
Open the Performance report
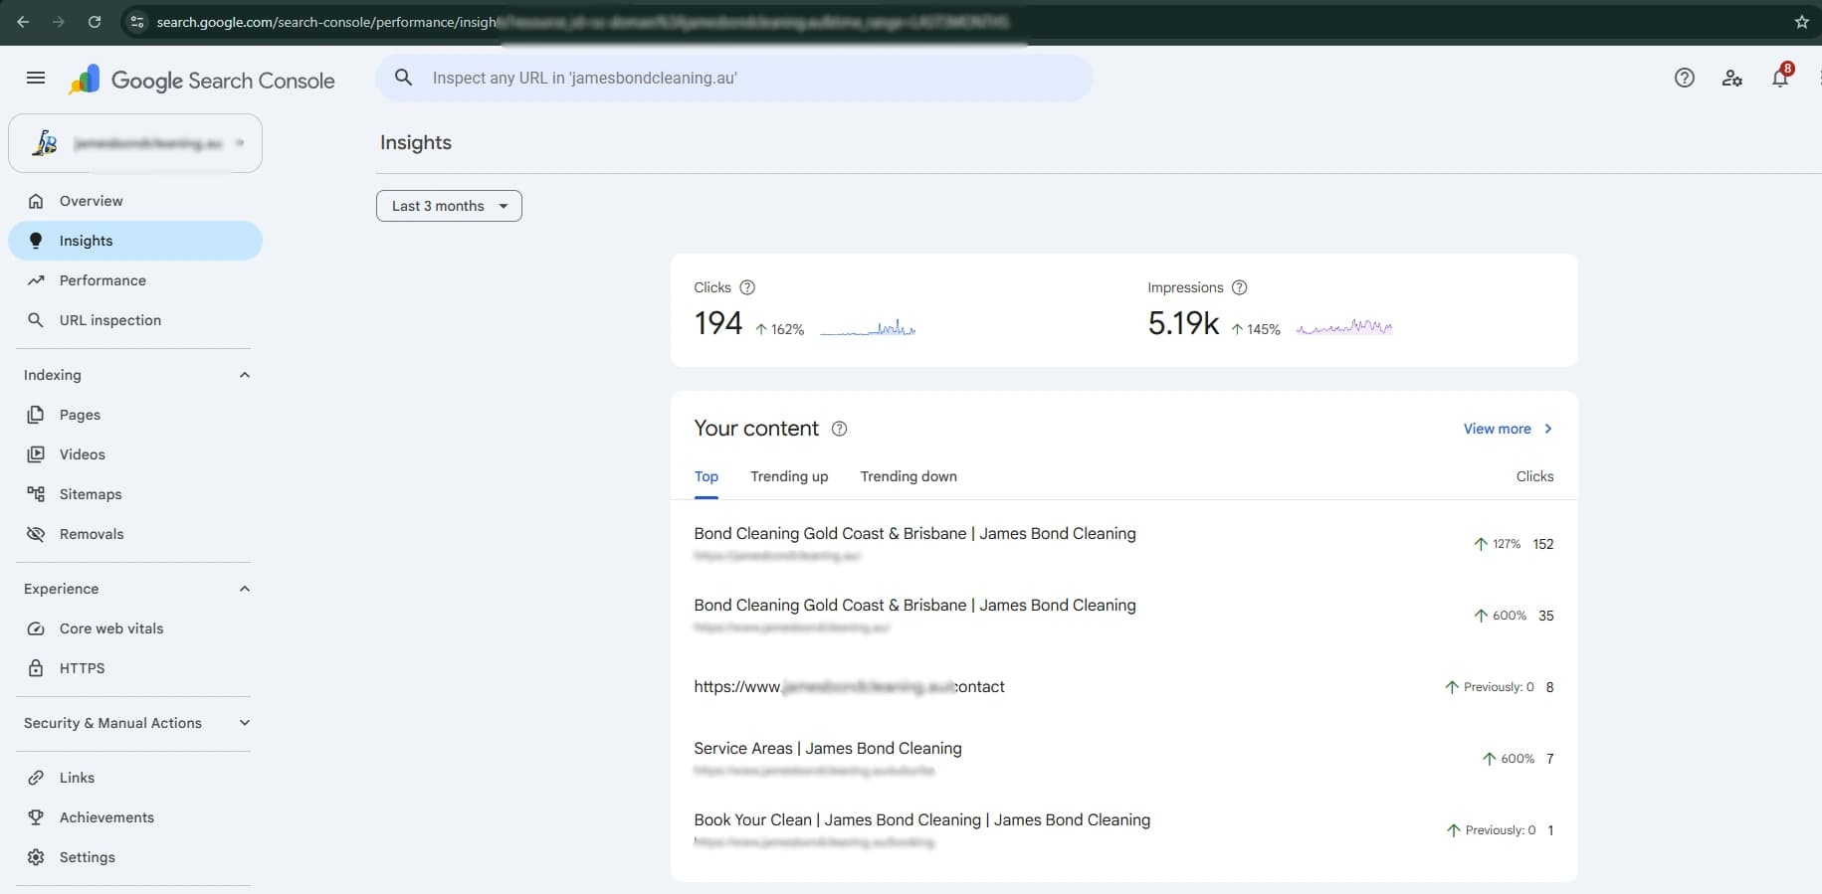(135, 280)
